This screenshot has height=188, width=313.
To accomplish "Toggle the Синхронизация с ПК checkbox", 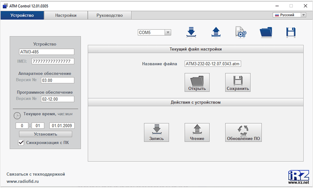I will click(21, 143).
